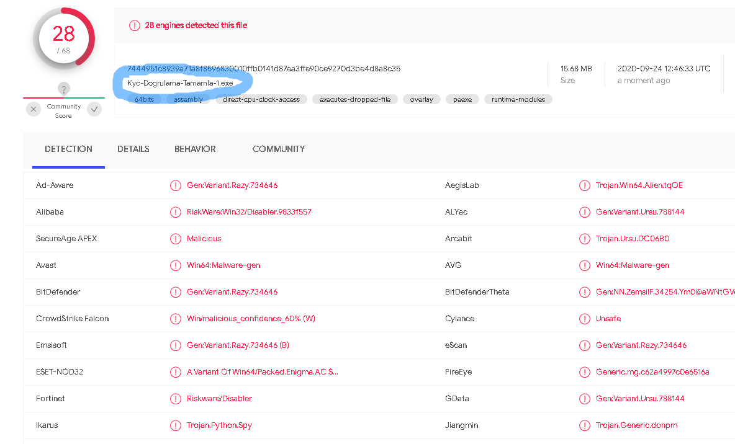Click the alert icon in the FireEye row
The image size is (735, 444).
585,372
